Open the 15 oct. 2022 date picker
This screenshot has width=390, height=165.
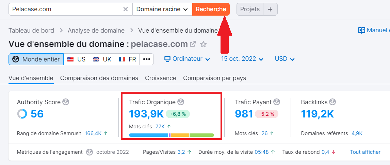(242, 59)
